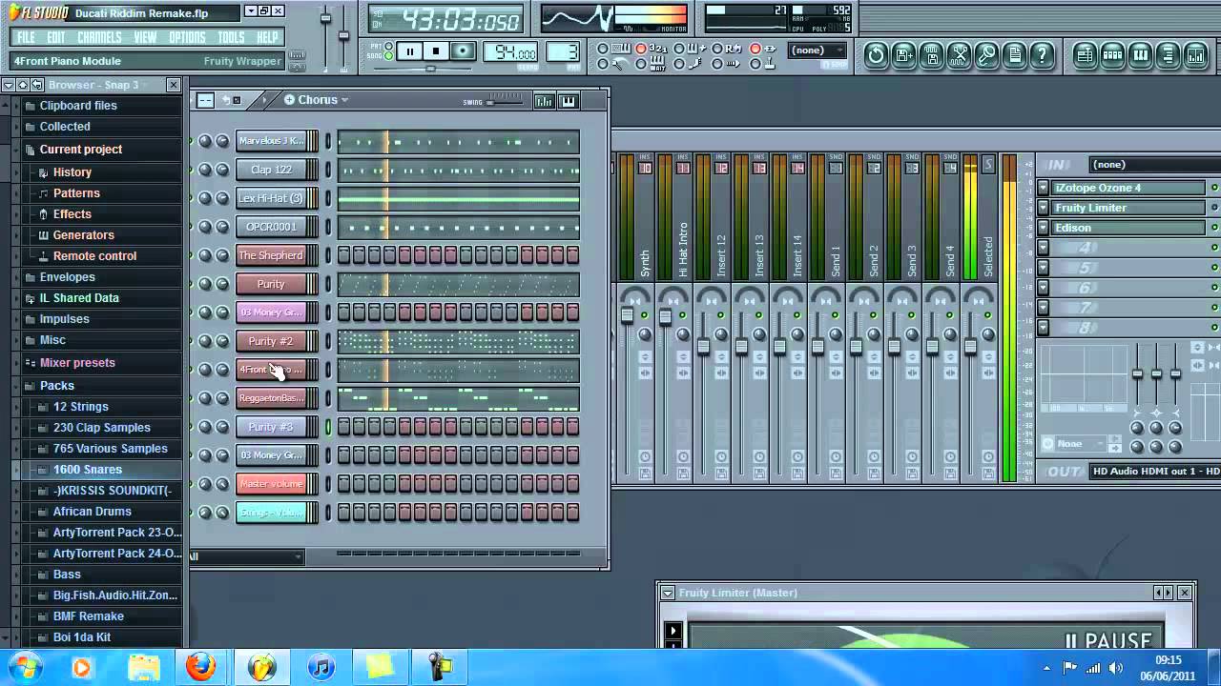Open the playlist window from the toolbar
The image size is (1221, 686).
tap(1085, 55)
